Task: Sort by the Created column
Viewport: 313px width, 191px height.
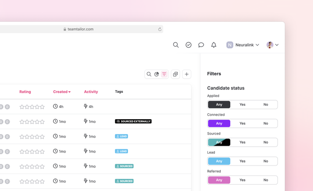Action: pyautogui.click(x=62, y=92)
